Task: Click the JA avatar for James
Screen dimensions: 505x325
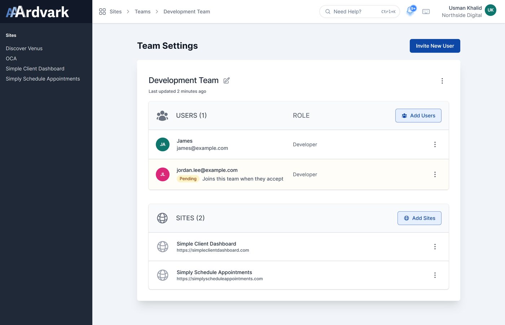Action: tap(163, 144)
